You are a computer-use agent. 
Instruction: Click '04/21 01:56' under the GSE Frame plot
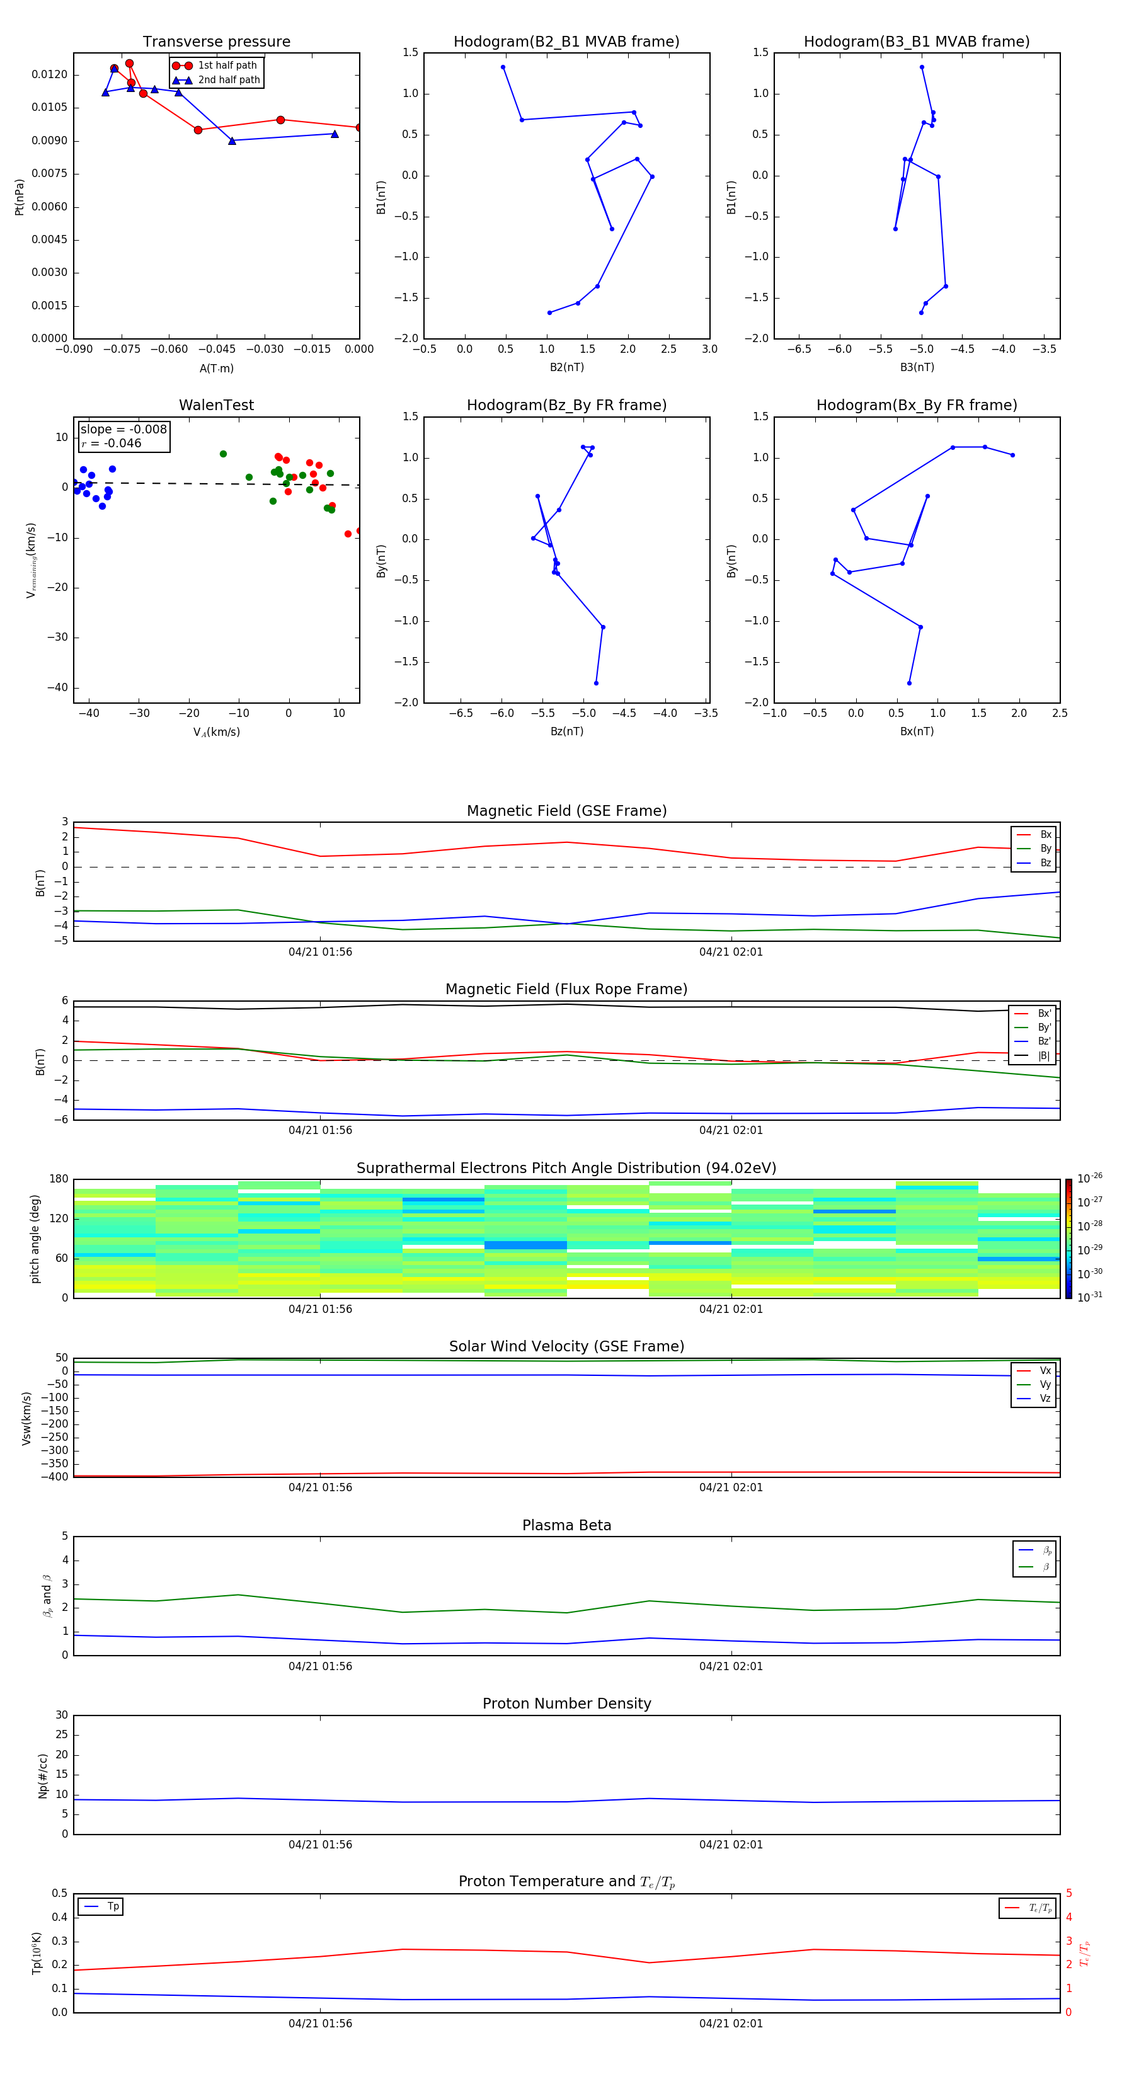tap(321, 951)
